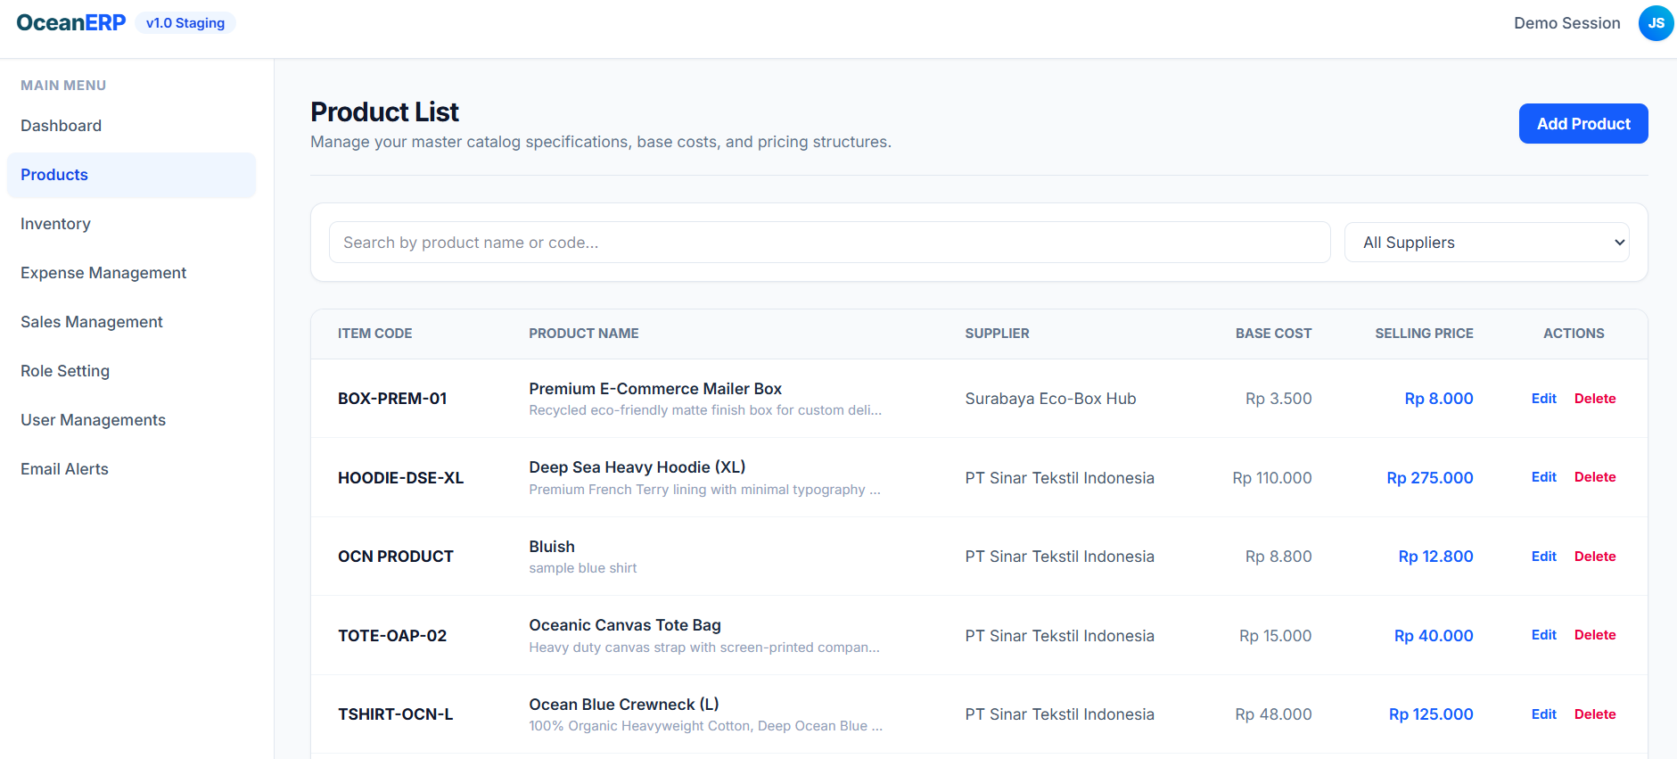Delete the Deep Sea Heavy Hoodie row
Viewport: 1677px width, 759px height.
pos(1594,477)
